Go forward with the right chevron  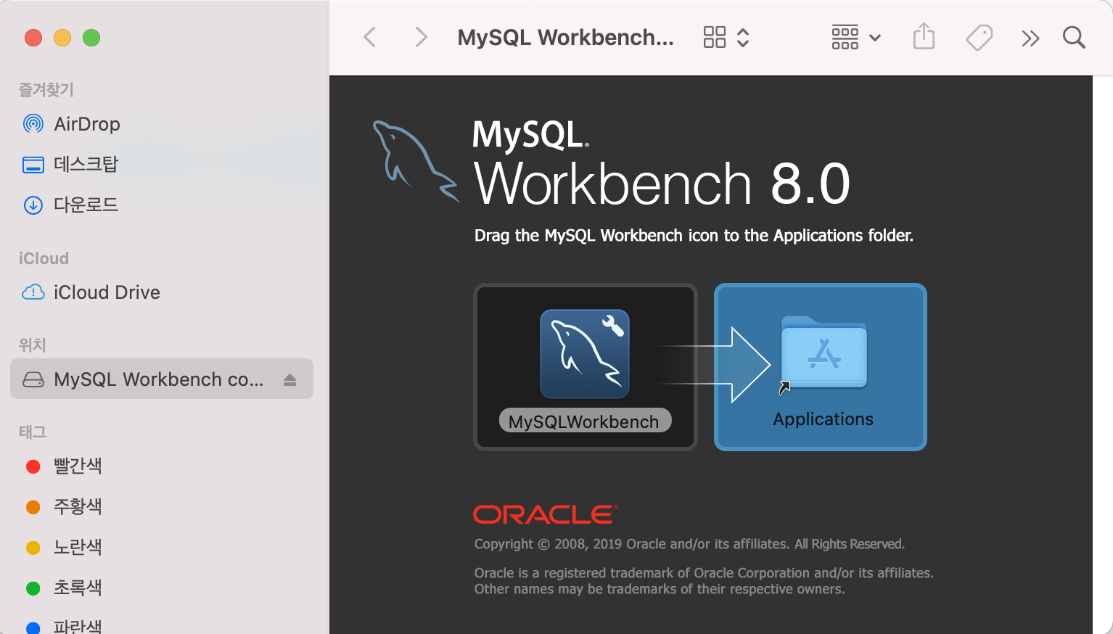421,37
